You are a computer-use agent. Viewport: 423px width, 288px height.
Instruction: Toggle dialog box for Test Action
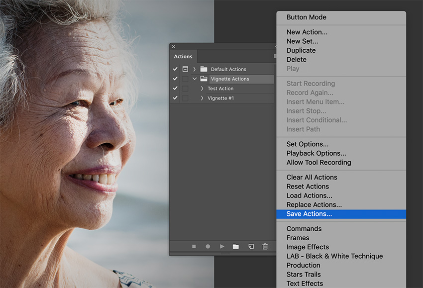(185, 89)
